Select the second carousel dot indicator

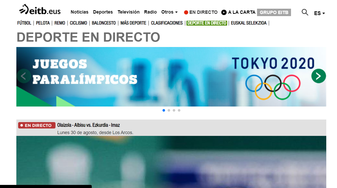point(169,110)
